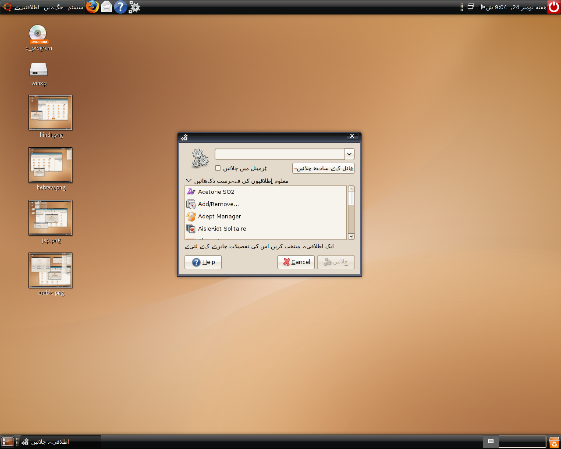Click the top panel drag handle grip

click(462, 7)
